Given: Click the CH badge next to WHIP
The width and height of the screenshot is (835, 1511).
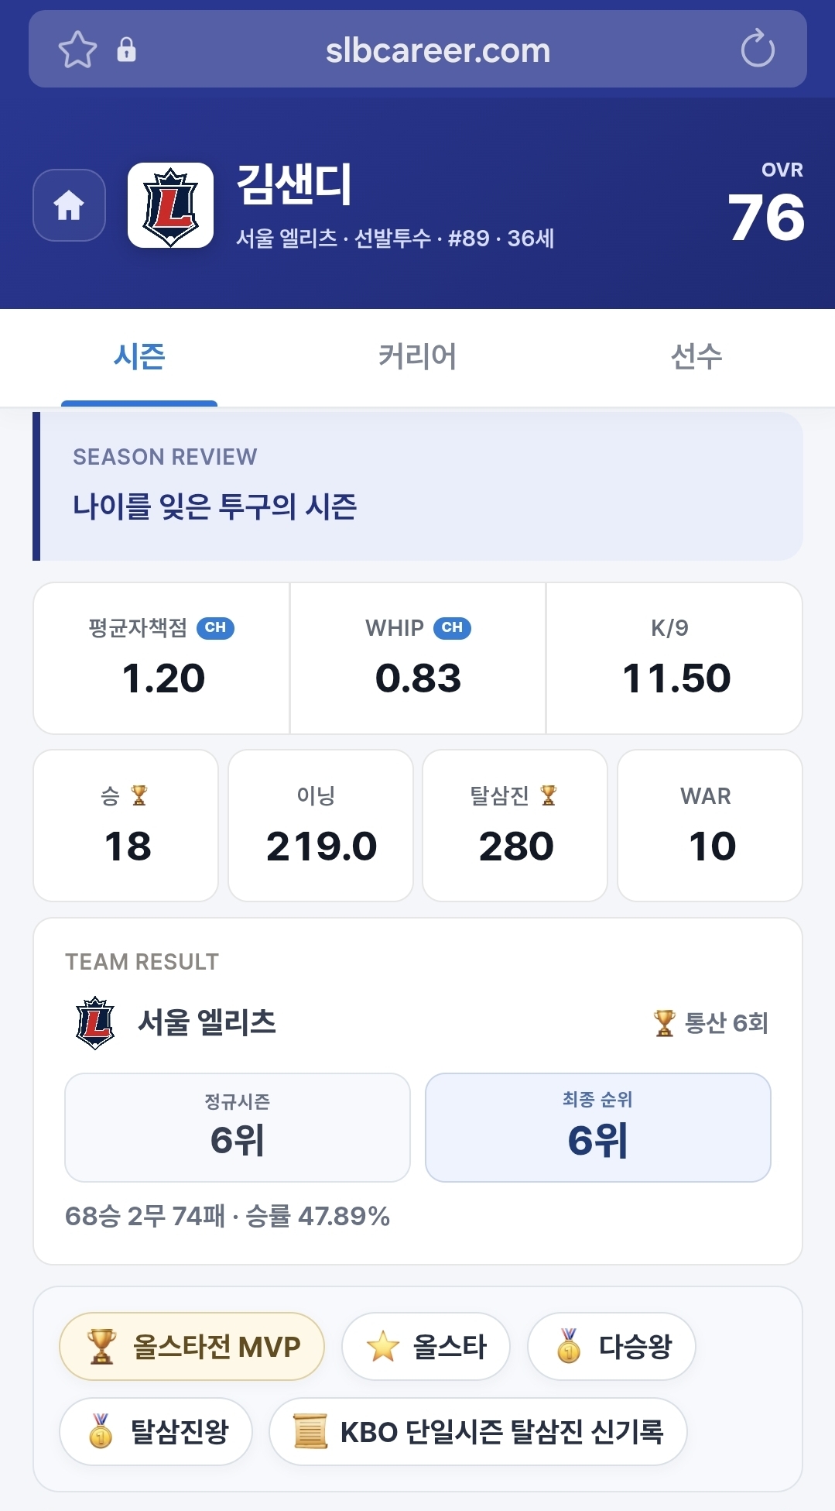Looking at the screenshot, I should tap(452, 628).
